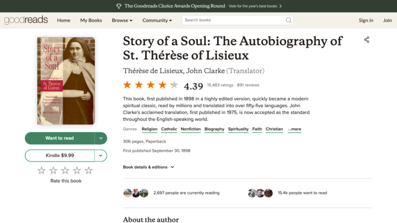Image resolution: width=397 pixels, height=223 pixels.
Task: Click the want to read avatars
Action: pos(261,193)
